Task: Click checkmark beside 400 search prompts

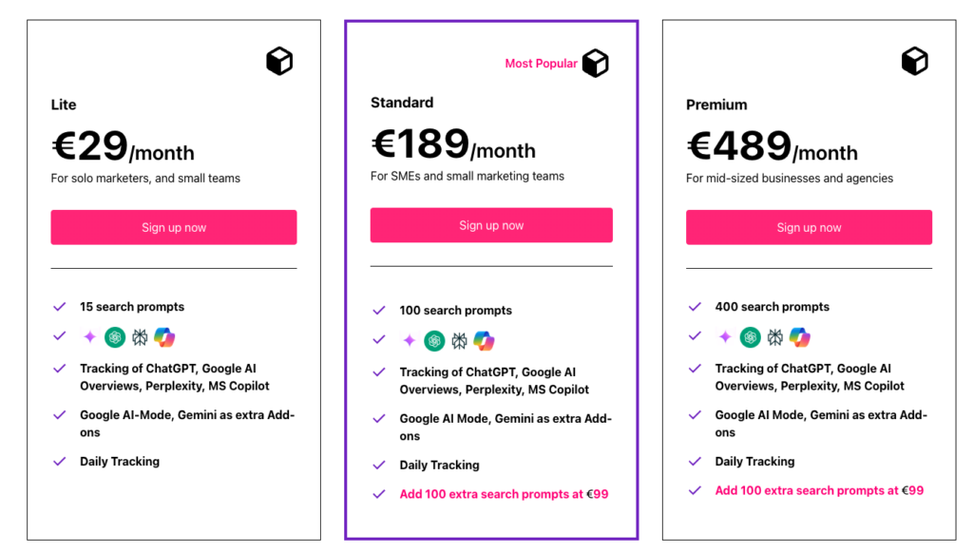Action: pos(695,307)
